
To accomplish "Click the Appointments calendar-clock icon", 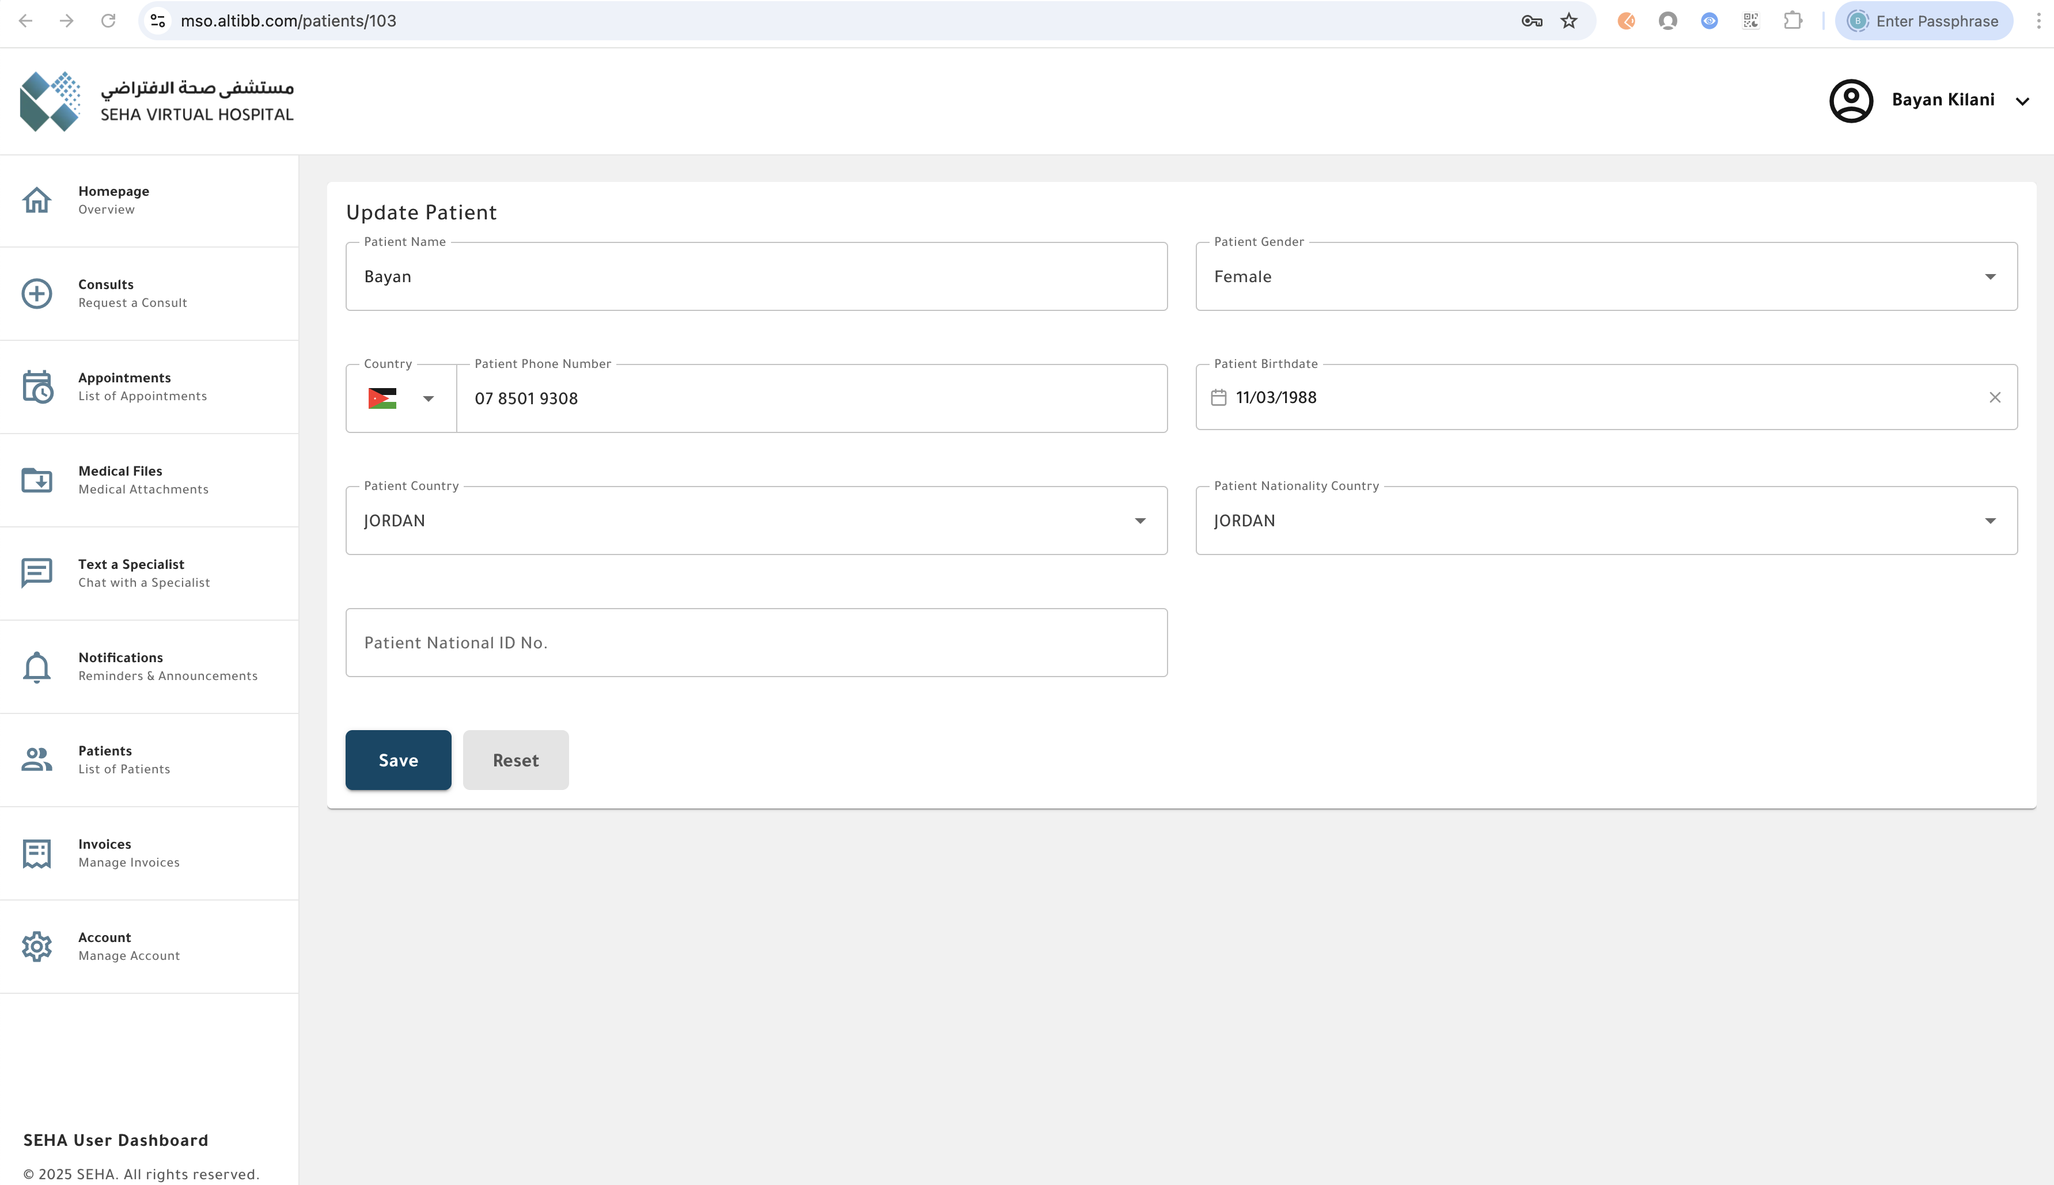I will pos(37,386).
